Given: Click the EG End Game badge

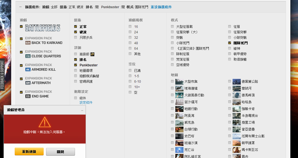Looking at the screenshot, I should click(x=28, y=96).
